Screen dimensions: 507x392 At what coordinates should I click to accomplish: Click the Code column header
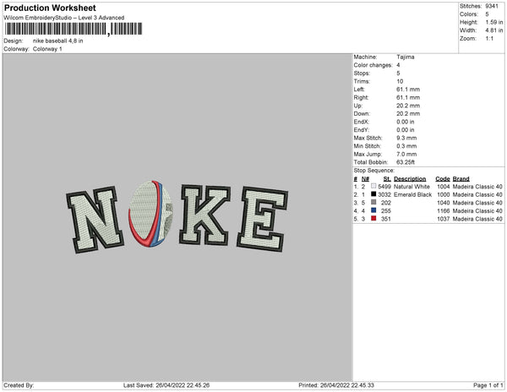[x=443, y=179]
